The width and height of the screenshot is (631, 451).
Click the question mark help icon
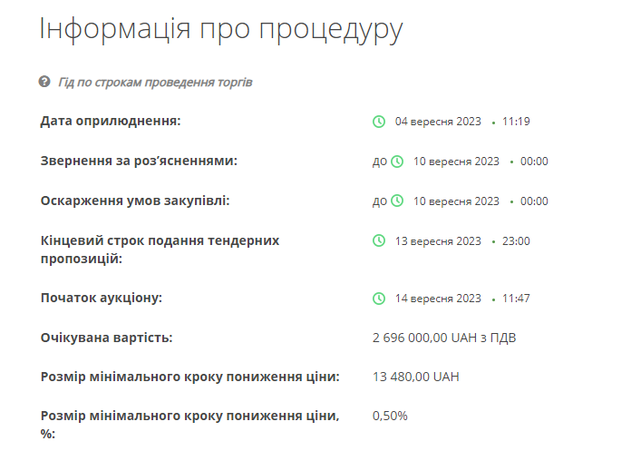pos(44,82)
